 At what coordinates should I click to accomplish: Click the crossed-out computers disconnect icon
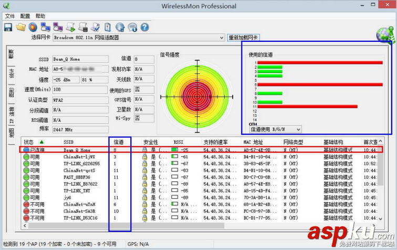[x=58, y=27]
